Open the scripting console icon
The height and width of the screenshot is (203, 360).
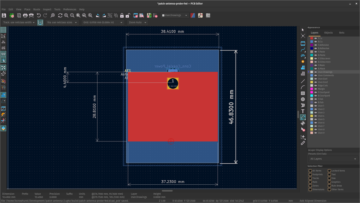[208, 15]
